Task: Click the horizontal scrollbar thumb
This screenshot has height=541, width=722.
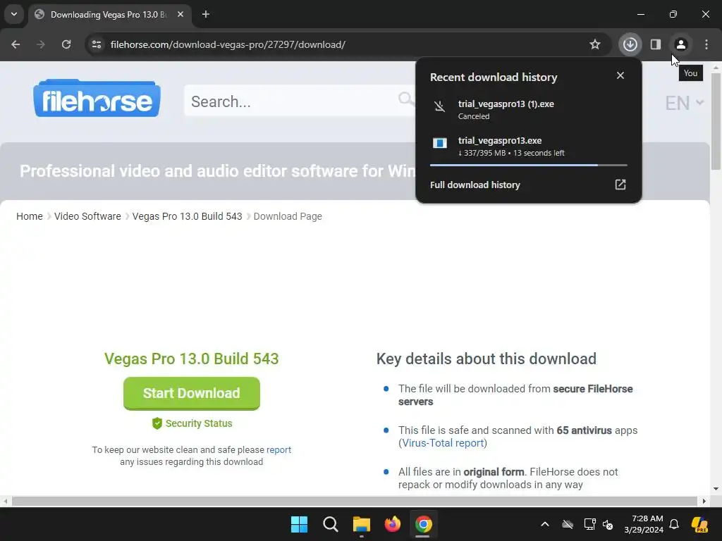Action: [354, 501]
